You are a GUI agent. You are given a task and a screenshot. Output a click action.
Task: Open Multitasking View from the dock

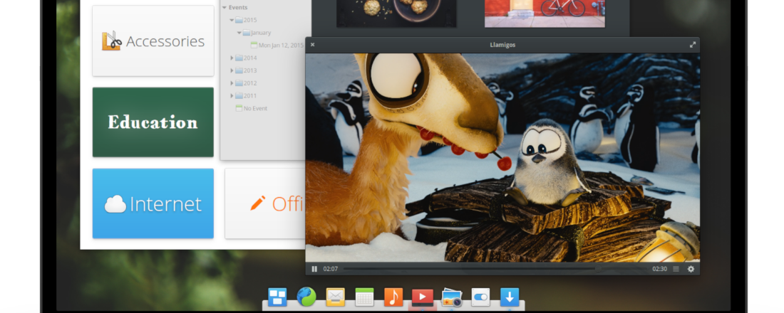[x=277, y=297]
